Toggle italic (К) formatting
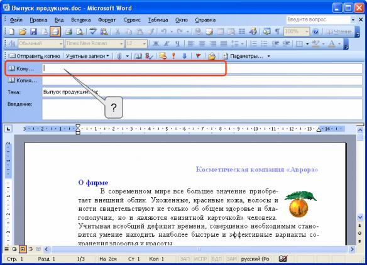367x265 pixels. tap(167, 43)
